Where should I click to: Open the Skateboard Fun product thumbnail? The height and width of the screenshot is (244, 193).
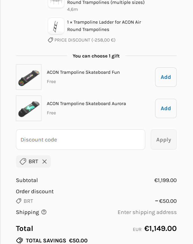(x=29, y=77)
